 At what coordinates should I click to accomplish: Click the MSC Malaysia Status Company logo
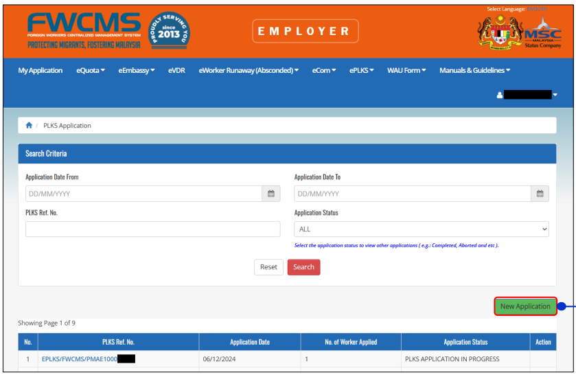543,34
